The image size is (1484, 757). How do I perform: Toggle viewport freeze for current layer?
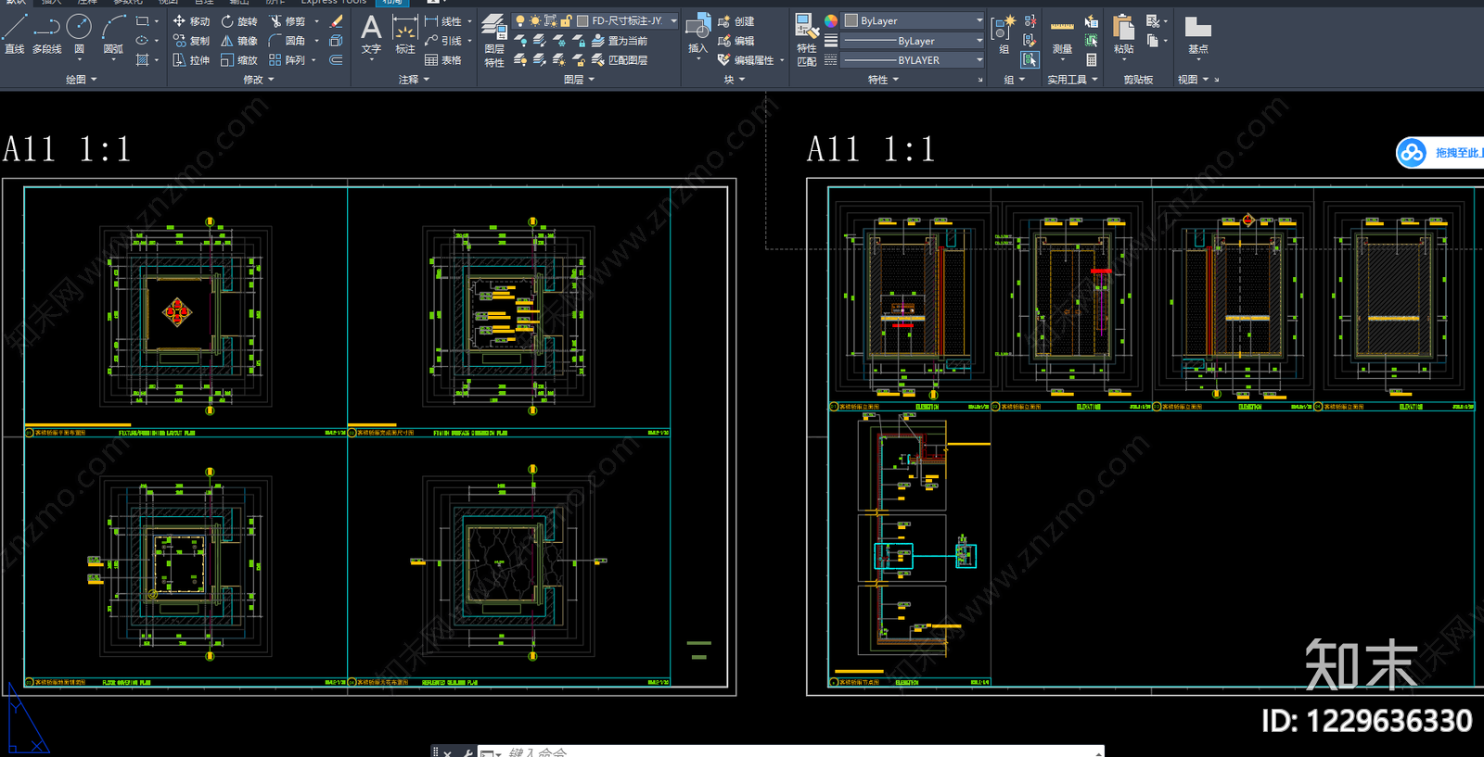550,20
